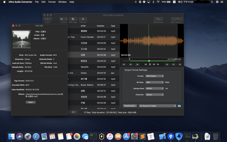Select the Fool's Garden track row
Viewport: 227px width, 142px height.
click(94, 37)
